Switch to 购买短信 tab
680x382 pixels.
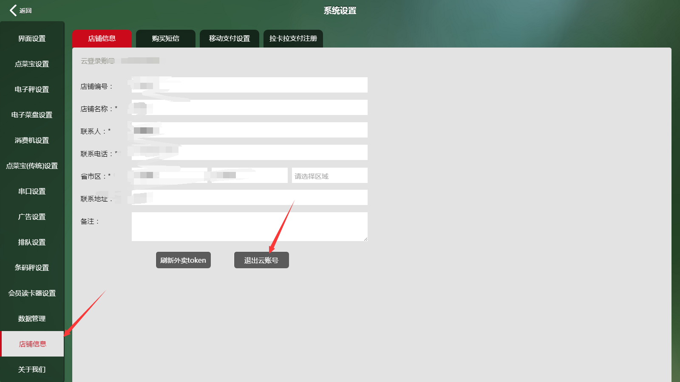click(166, 39)
